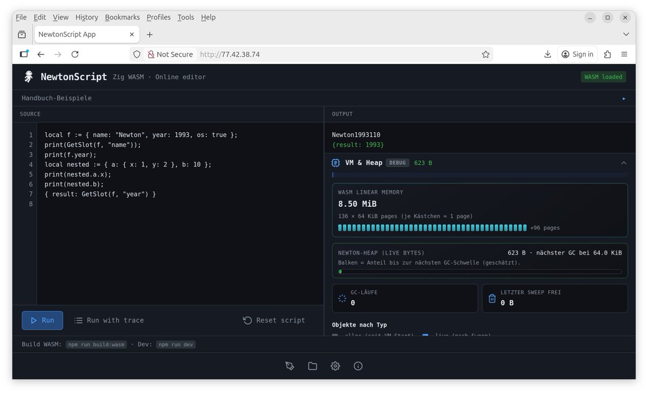Open the editor pen icon in bottom bar
The image size is (648, 393).
click(290, 366)
